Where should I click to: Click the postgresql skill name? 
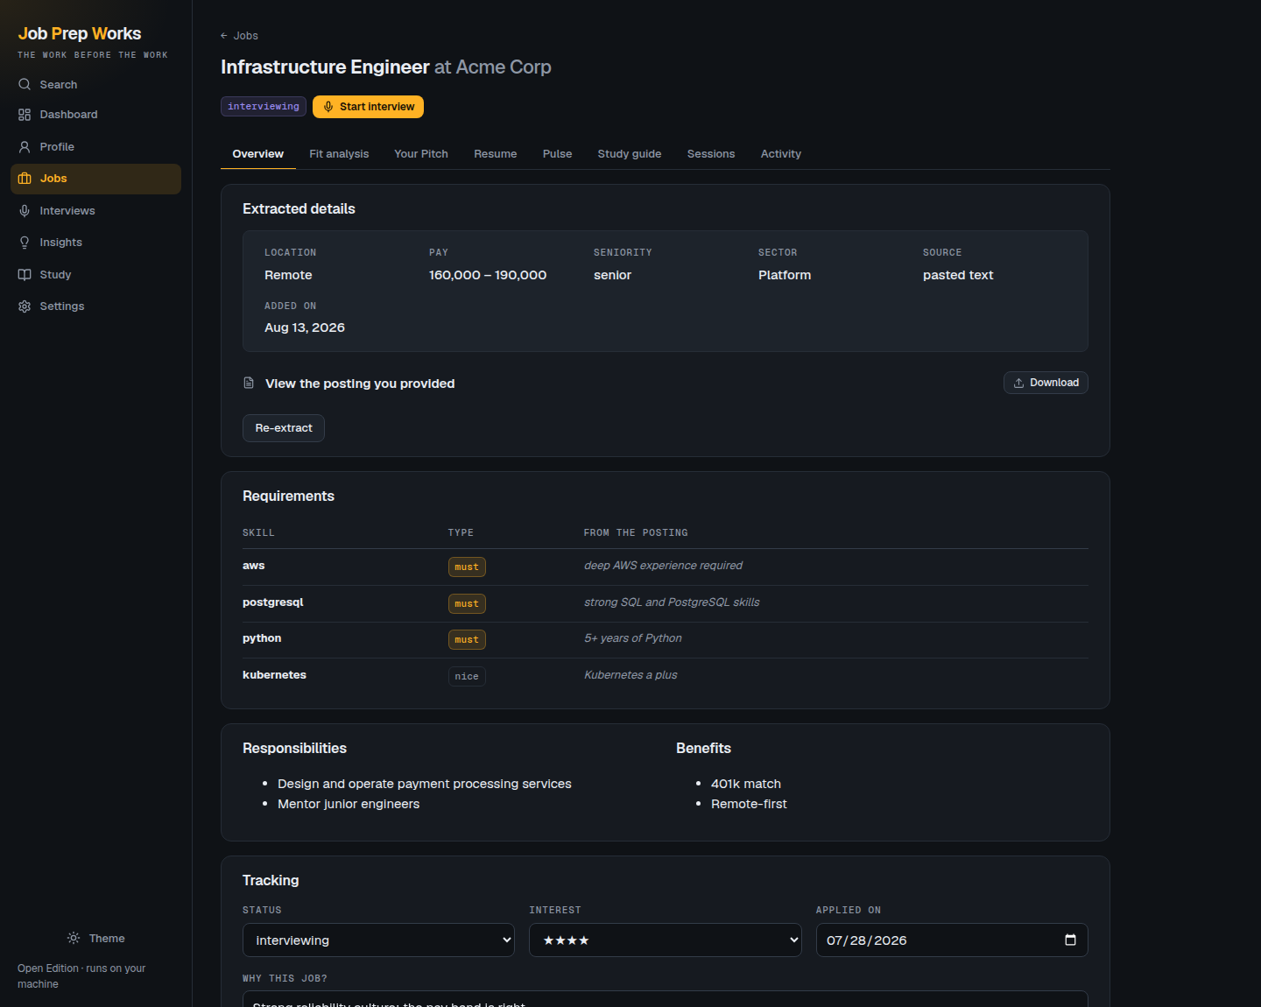(x=273, y=602)
